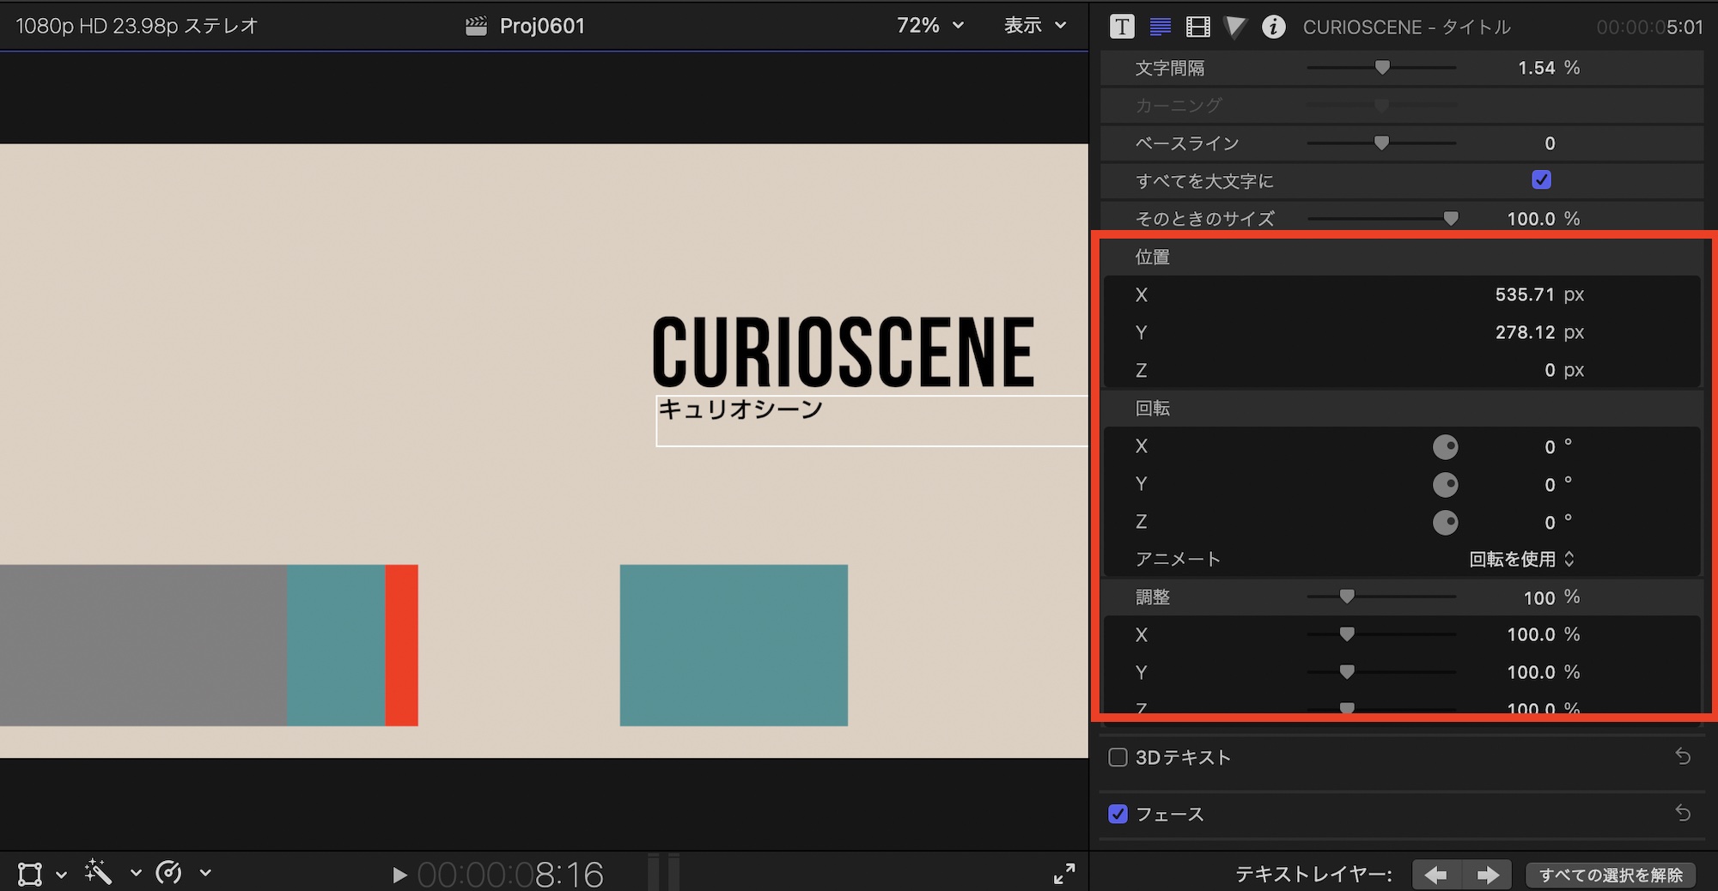Enable the 3Dテキスト checkbox
Viewport: 1718px width, 891px height.
tap(1118, 757)
